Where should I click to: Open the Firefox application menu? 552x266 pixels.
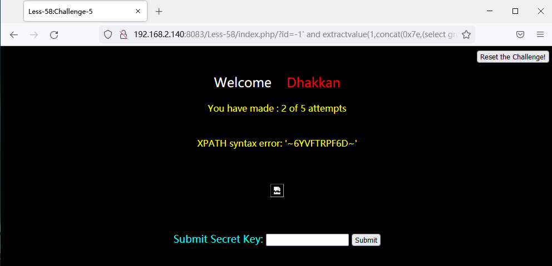540,34
